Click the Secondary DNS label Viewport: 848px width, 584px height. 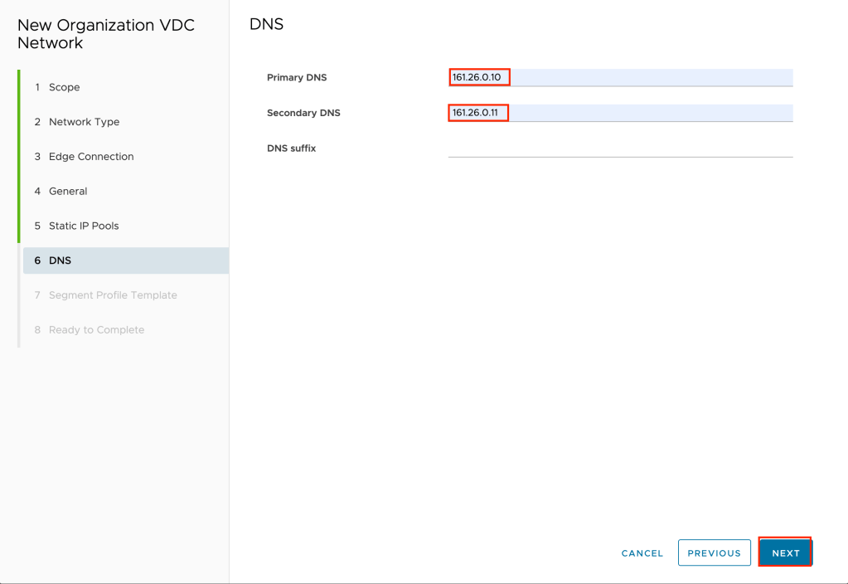point(303,113)
